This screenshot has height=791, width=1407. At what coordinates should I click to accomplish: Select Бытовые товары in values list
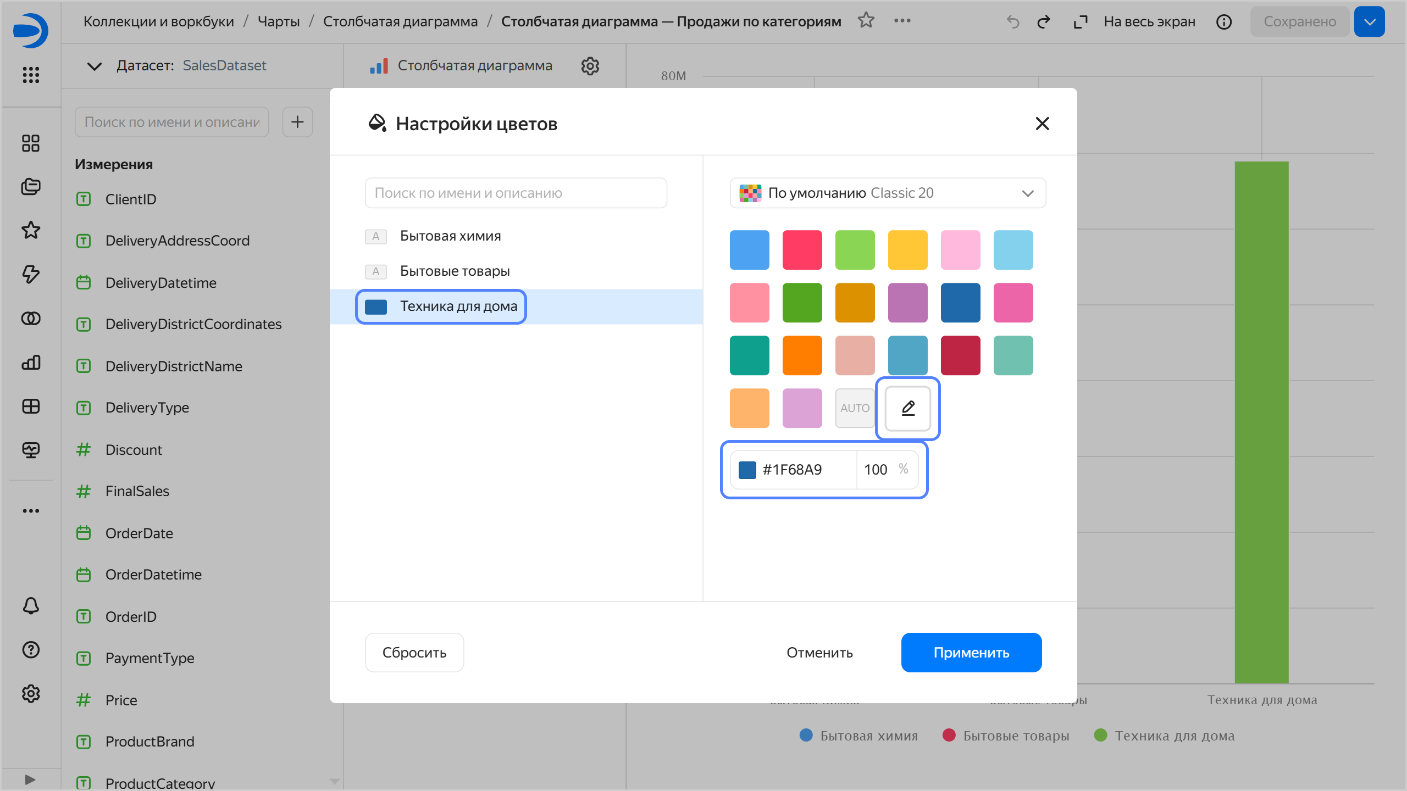(x=455, y=271)
